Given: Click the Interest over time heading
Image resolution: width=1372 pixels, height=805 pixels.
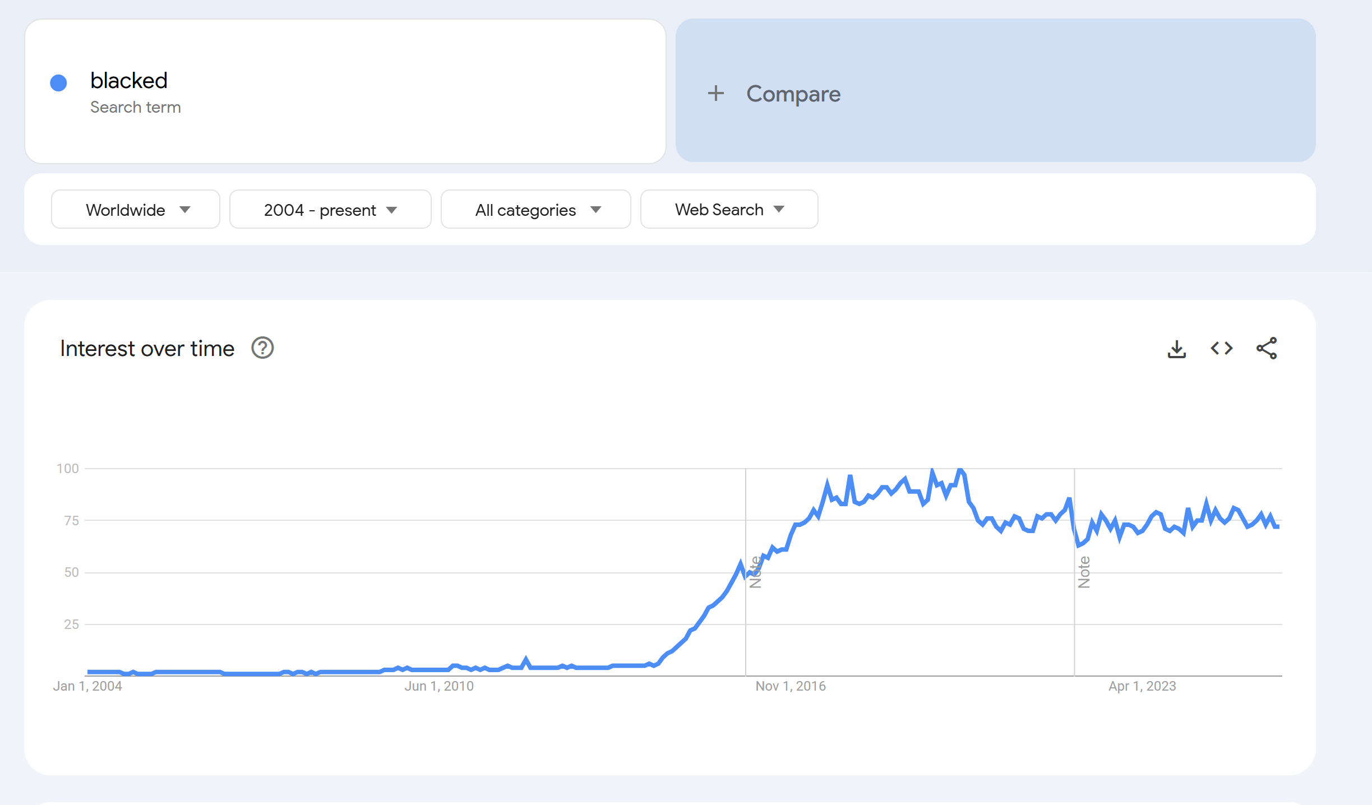Looking at the screenshot, I should (x=147, y=349).
